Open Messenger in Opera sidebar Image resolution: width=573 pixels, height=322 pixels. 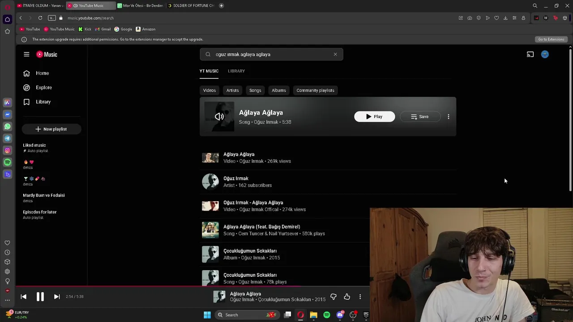[7, 114]
